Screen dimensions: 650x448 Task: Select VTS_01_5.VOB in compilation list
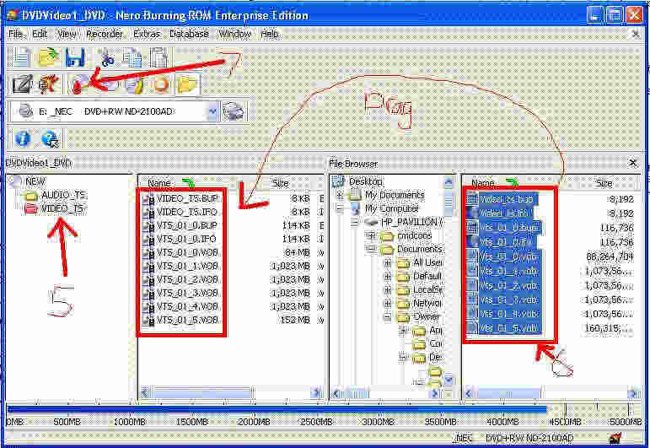187,321
